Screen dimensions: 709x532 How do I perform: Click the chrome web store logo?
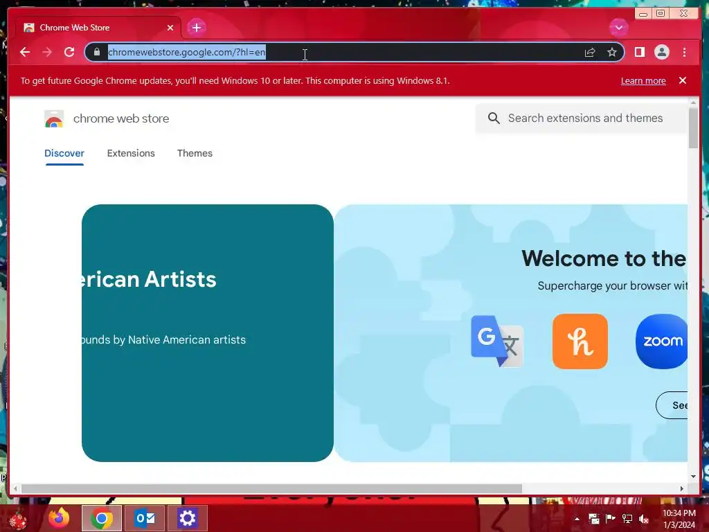(54, 119)
